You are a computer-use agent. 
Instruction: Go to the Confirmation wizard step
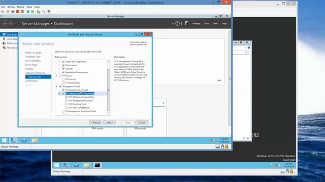(31, 81)
